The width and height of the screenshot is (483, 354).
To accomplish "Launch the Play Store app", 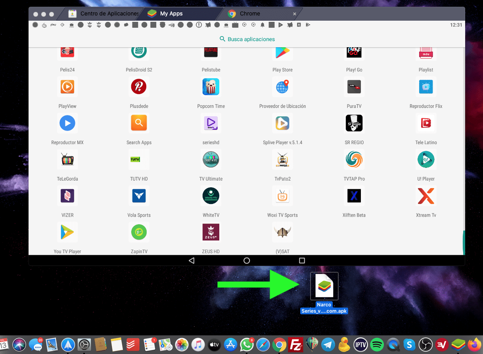I will click(x=282, y=52).
